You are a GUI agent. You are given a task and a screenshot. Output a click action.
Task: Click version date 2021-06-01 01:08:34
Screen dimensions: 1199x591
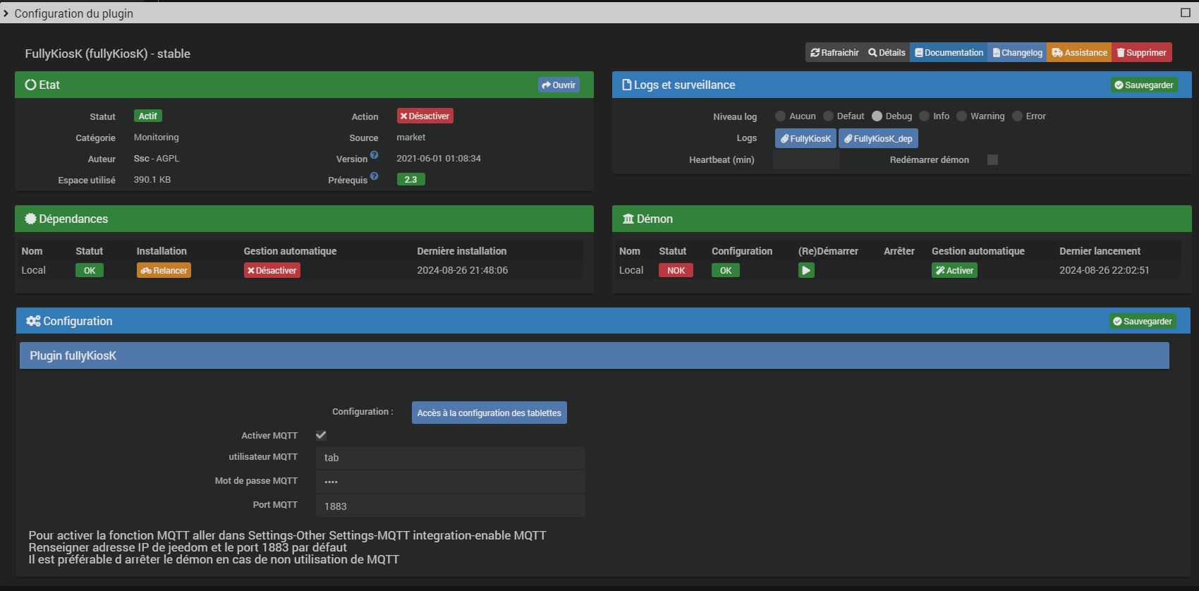pos(439,159)
